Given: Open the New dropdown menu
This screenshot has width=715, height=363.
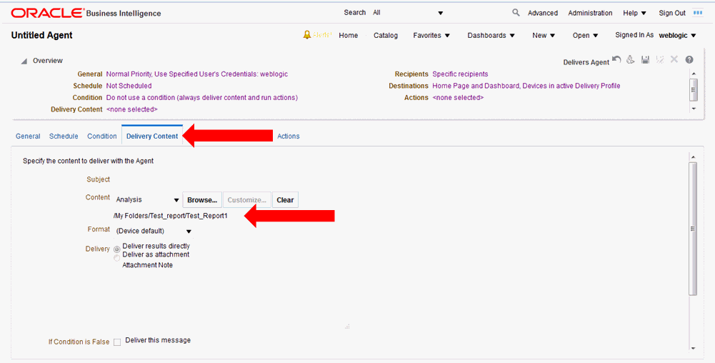Looking at the screenshot, I should (x=544, y=35).
